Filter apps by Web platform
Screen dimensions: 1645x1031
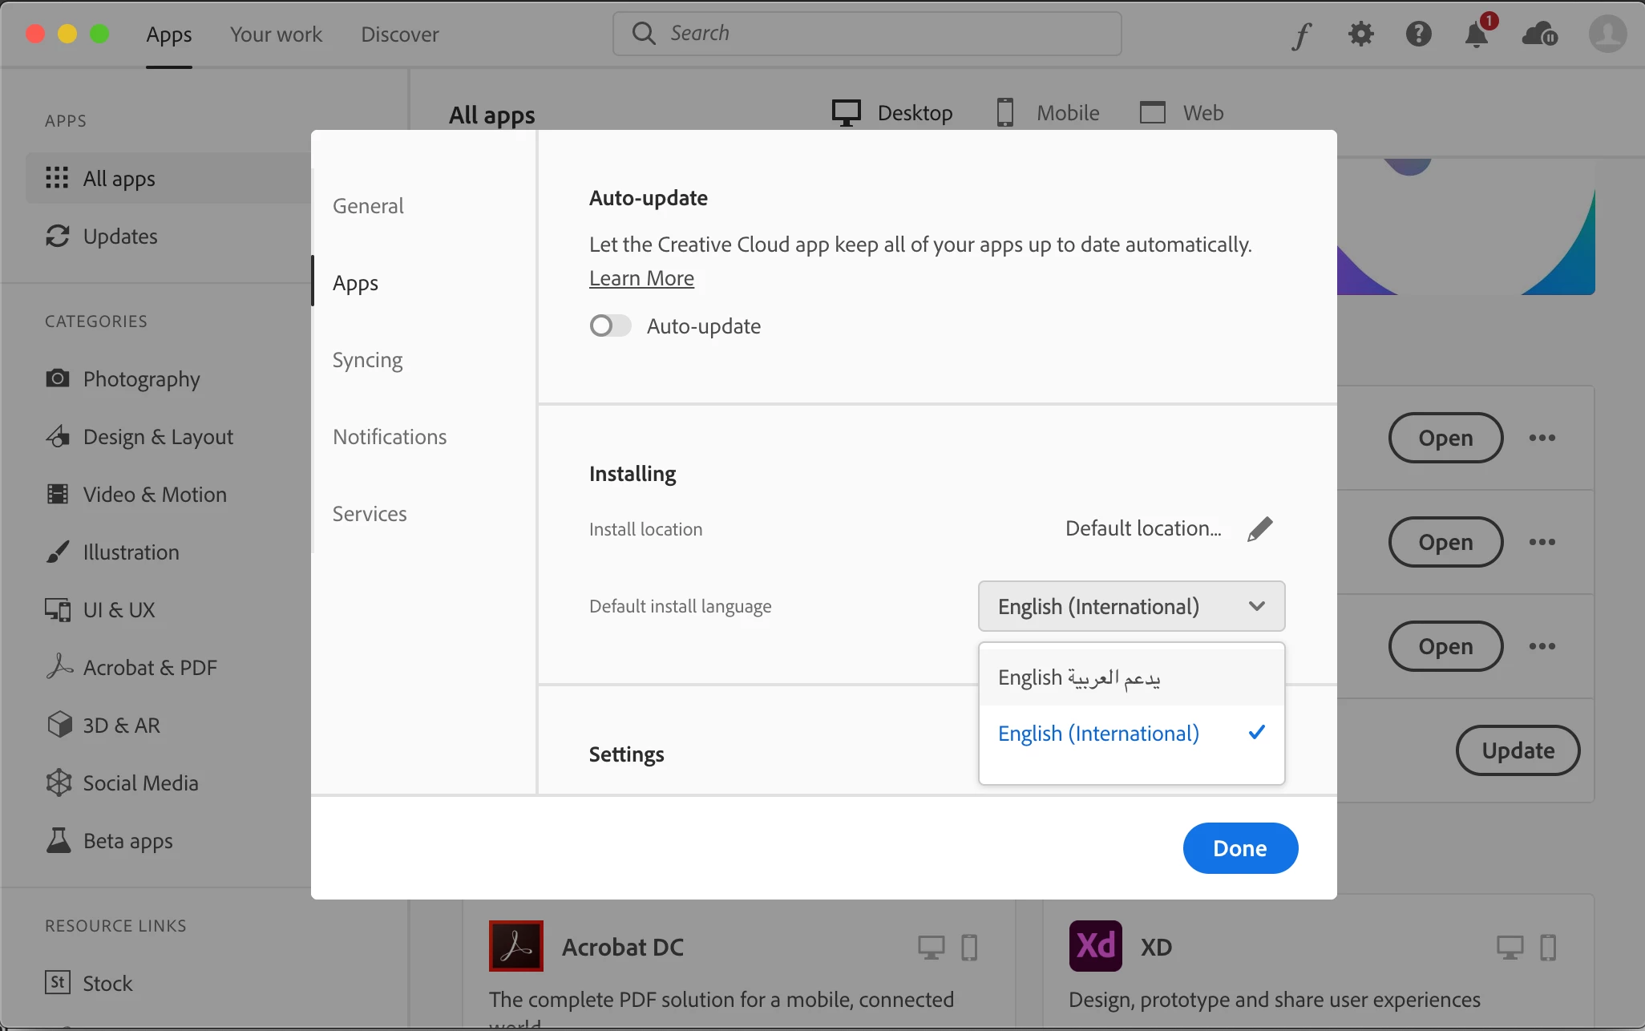coord(1182,113)
